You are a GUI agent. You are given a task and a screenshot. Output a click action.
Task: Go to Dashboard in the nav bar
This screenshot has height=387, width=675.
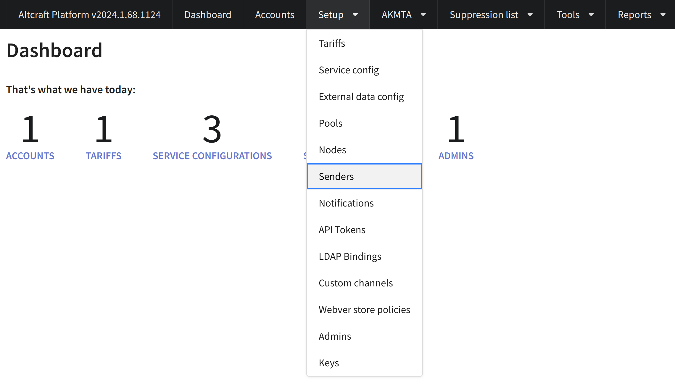207,14
